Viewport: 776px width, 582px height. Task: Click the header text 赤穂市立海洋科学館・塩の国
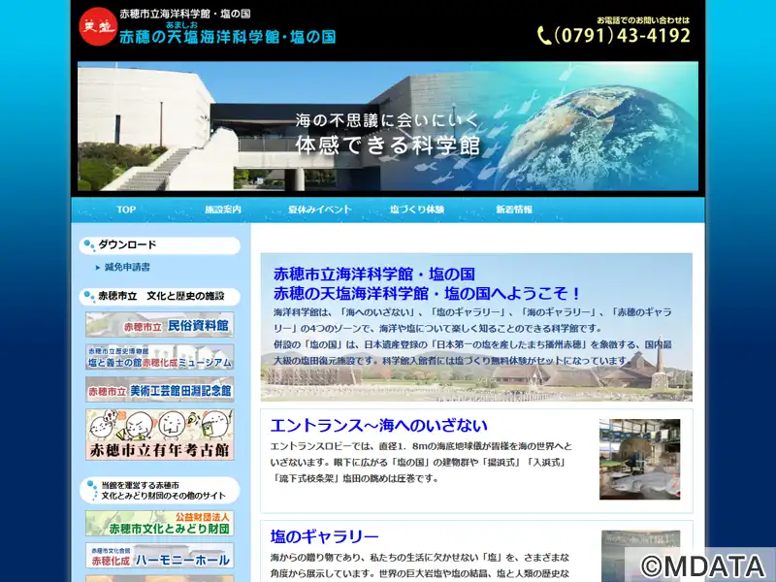185,14
